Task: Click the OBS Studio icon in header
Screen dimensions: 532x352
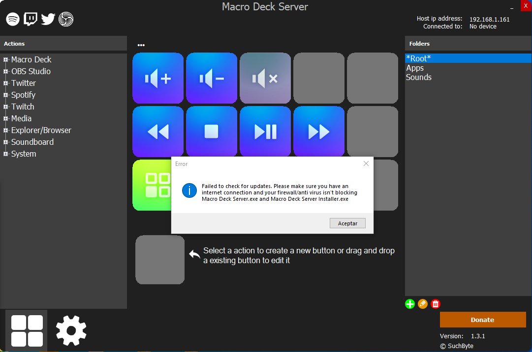Action: (66, 19)
